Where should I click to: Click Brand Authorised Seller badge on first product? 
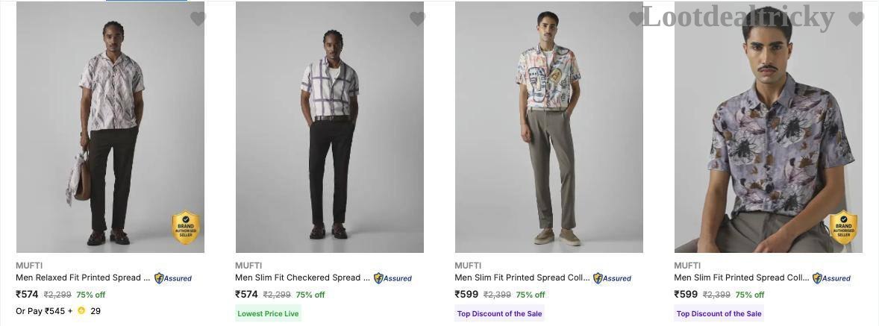pyautogui.click(x=186, y=227)
